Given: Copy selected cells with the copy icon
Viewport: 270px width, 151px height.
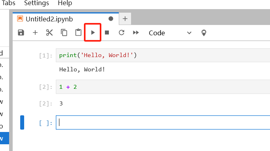Looking at the screenshot, I should [64, 32].
